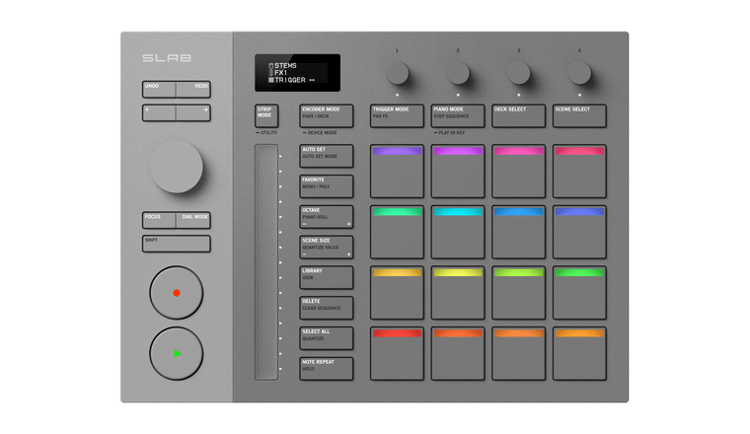Toggle the Strip Mode button
Screen dimensions: 750x434
click(266, 115)
